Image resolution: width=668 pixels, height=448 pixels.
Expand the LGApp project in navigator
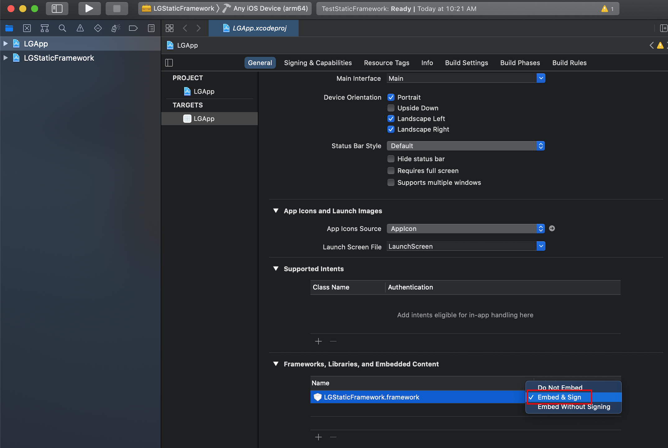[x=5, y=43]
